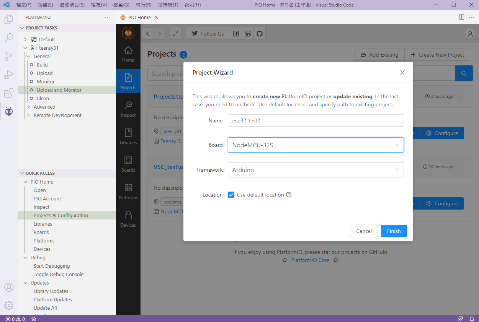Open the Framework dropdown showing Arduino
The height and width of the screenshot is (322, 479).
click(x=316, y=170)
